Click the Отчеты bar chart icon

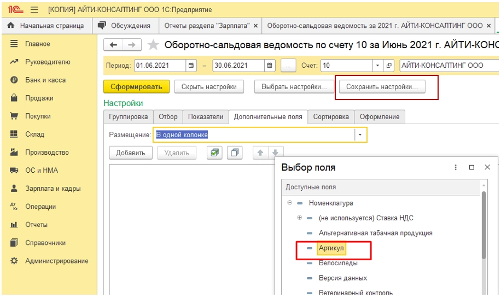pyautogui.click(x=14, y=225)
